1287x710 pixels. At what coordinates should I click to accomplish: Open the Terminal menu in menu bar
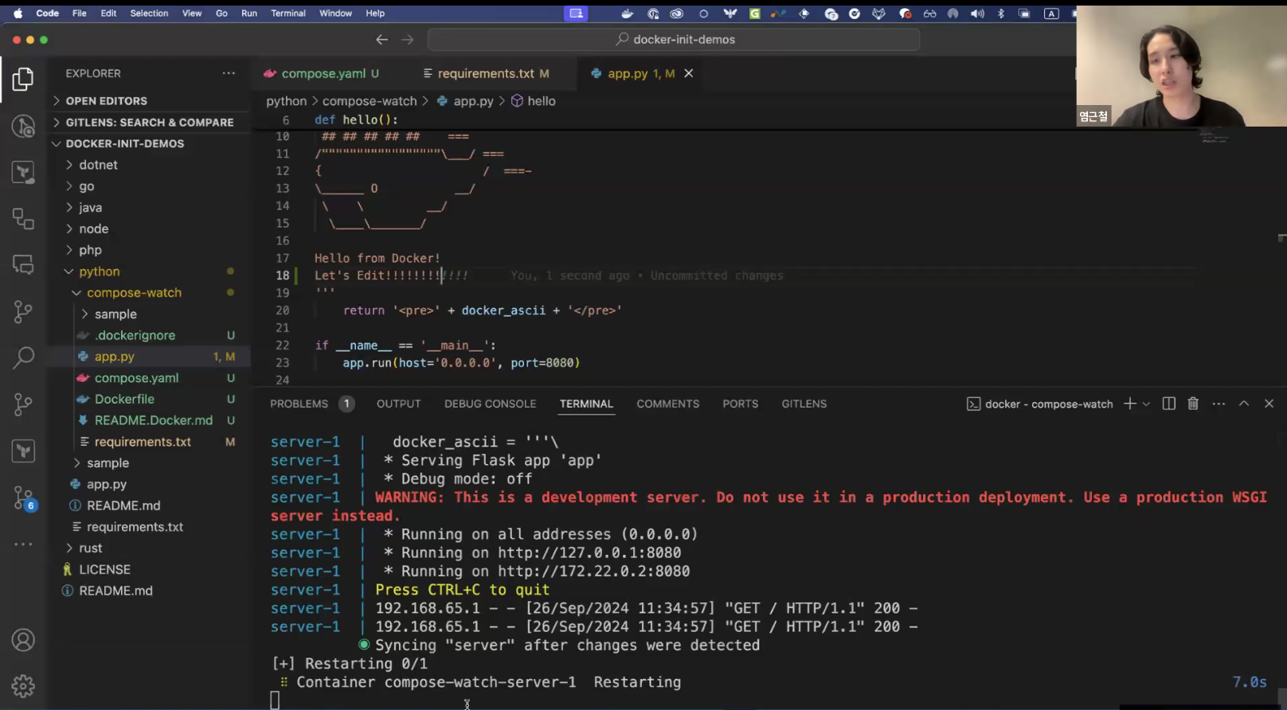click(288, 14)
